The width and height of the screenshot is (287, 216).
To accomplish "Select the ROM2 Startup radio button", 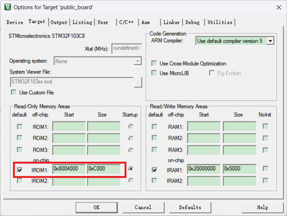I will pyautogui.click(x=131, y=138).
